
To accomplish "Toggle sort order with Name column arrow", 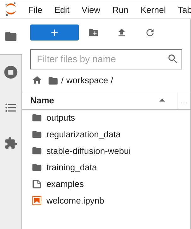I will coord(162,101).
